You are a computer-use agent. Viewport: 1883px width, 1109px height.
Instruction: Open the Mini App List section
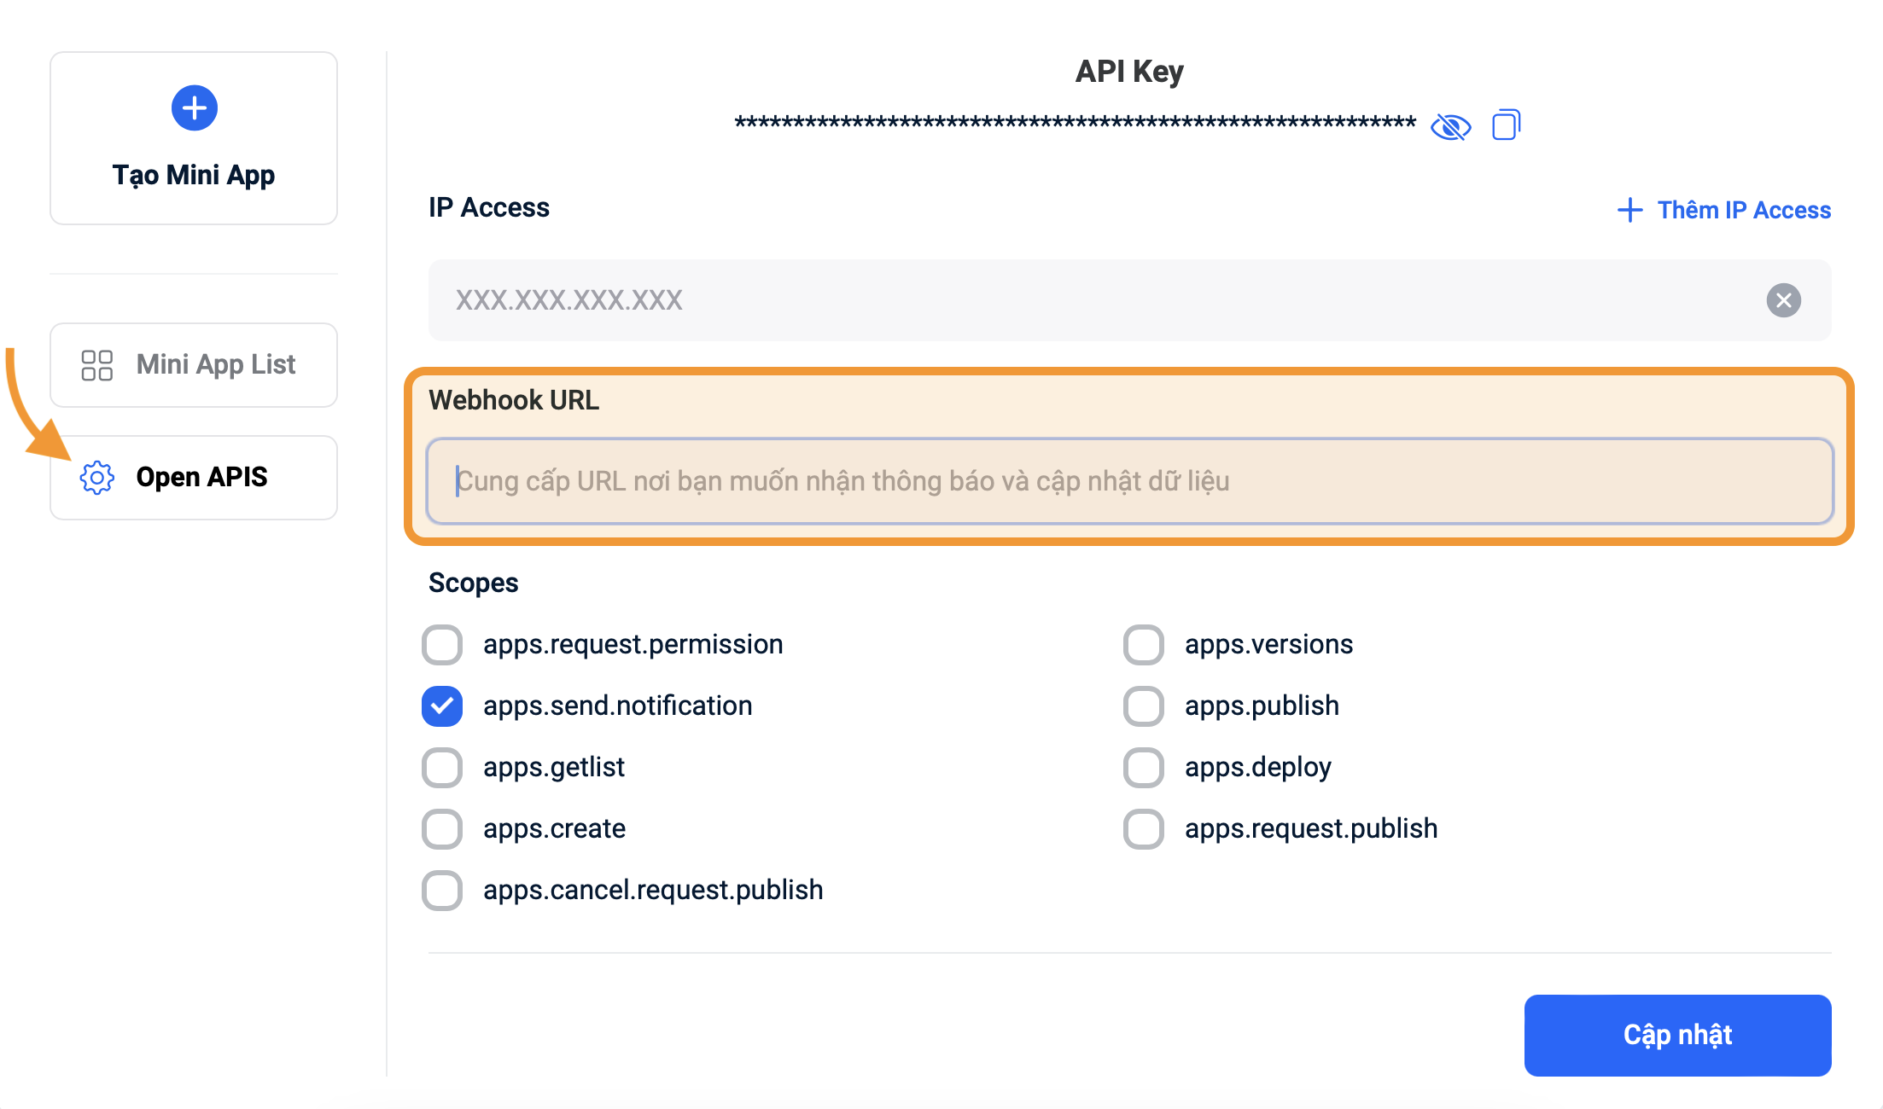click(x=194, y=365)
